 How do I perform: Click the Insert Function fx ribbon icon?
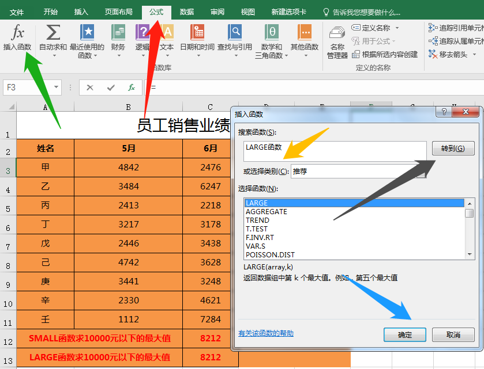(17, 32)
